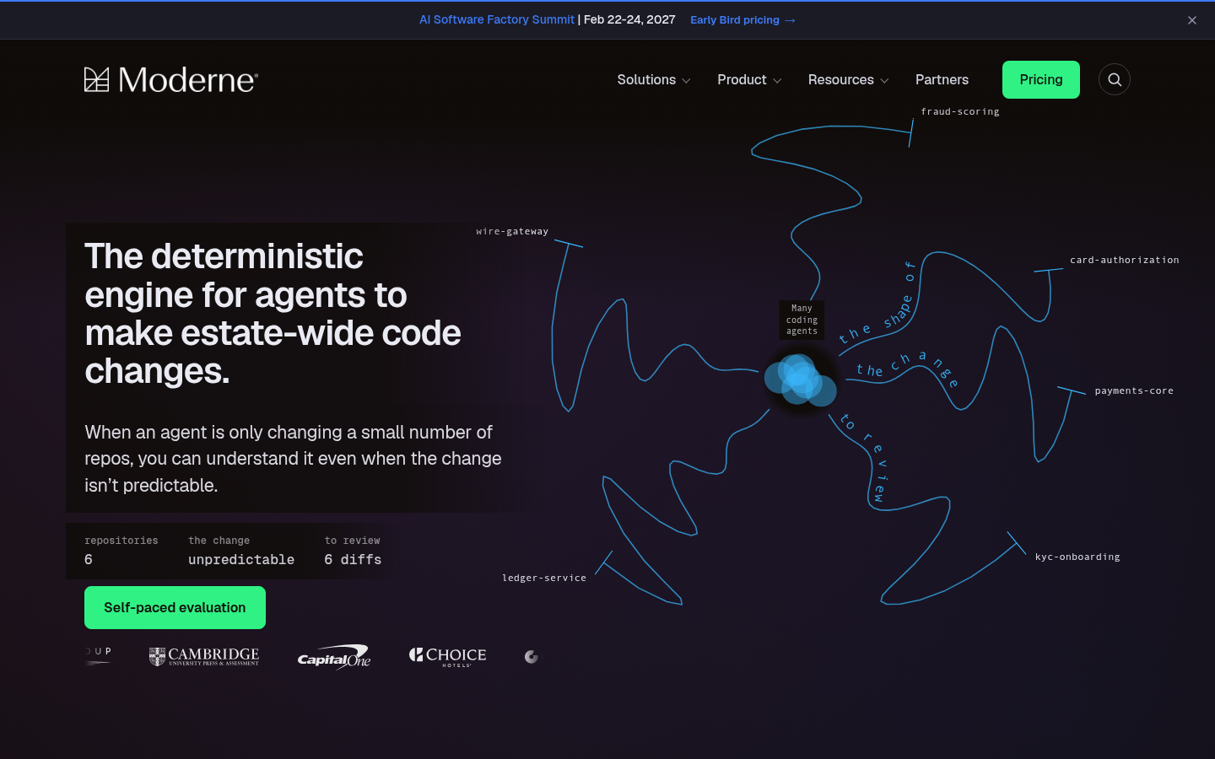Select the kyc-onboarding repository label
This screenshot has width=1215, height=759.
pyautogui.click(x=1077, y=557)
